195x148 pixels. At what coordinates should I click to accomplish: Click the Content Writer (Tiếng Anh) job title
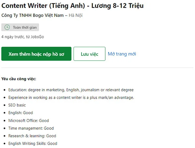[72, 6]
